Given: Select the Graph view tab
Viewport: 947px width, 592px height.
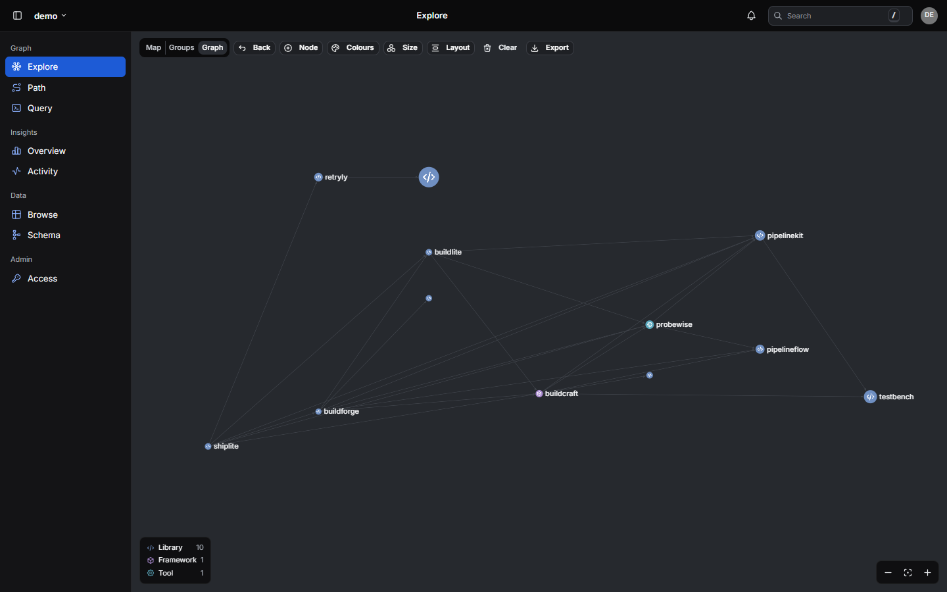Looking at the screenshot, I should click(212, 48).
